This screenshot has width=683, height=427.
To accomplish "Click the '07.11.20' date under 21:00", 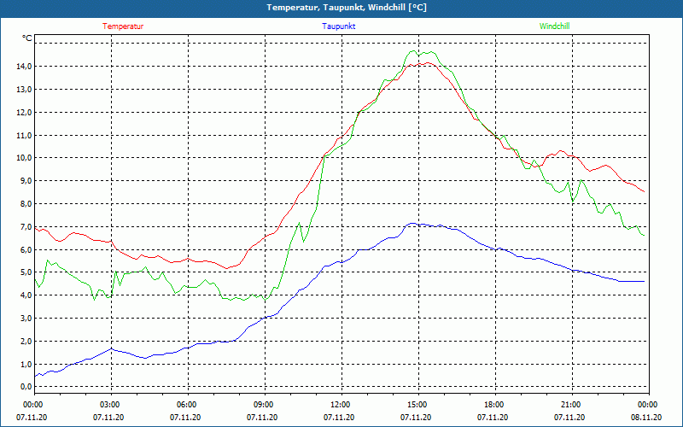I will (x=569, y=418).
